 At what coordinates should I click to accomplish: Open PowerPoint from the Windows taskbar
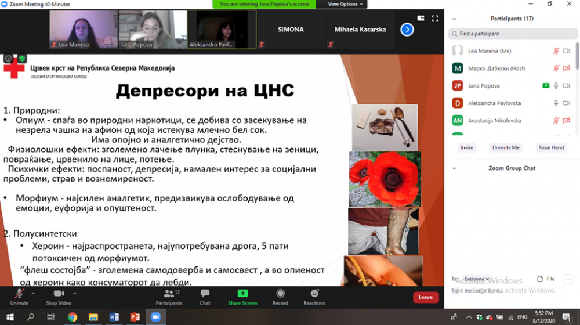[x=135, y=317]
